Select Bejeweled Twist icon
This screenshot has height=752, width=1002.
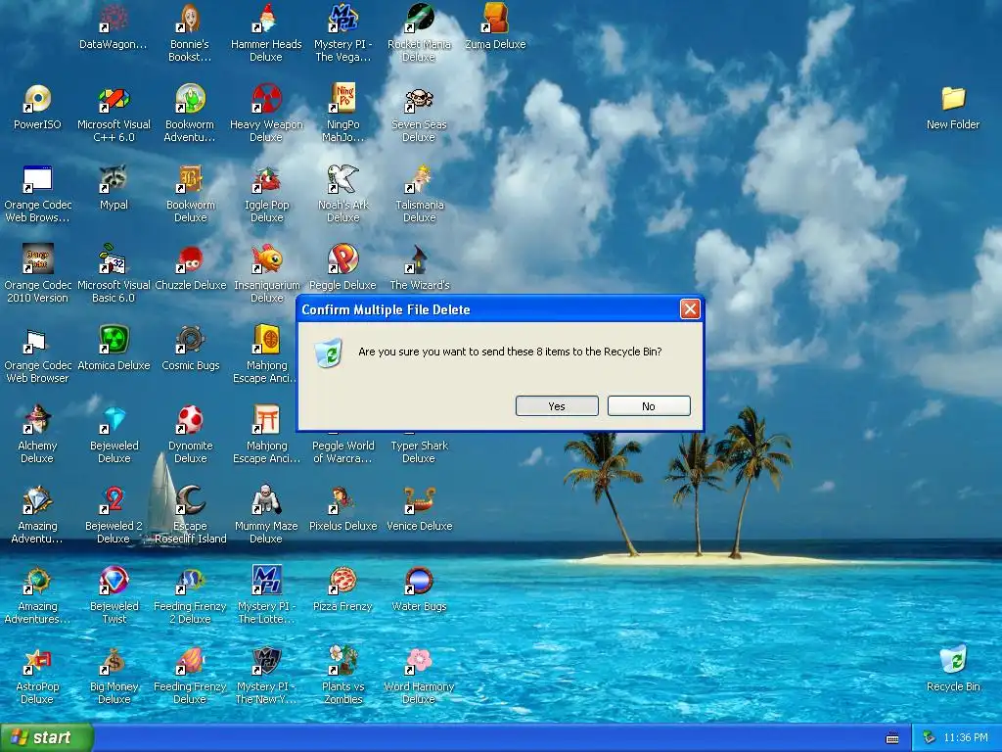[114, 596]
